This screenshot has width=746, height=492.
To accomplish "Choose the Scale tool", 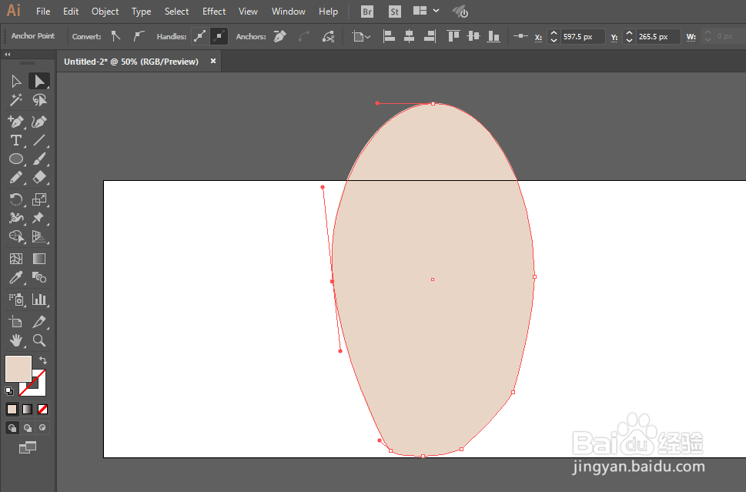I will pos(39,199).
